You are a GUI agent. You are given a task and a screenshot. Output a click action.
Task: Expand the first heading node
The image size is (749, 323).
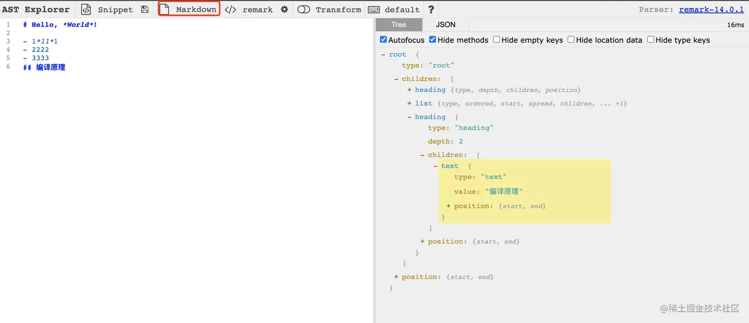(x=409, y=90)
